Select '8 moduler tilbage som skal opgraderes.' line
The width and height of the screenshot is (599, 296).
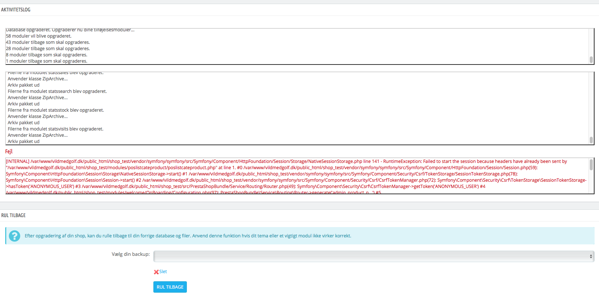[46, 55]
